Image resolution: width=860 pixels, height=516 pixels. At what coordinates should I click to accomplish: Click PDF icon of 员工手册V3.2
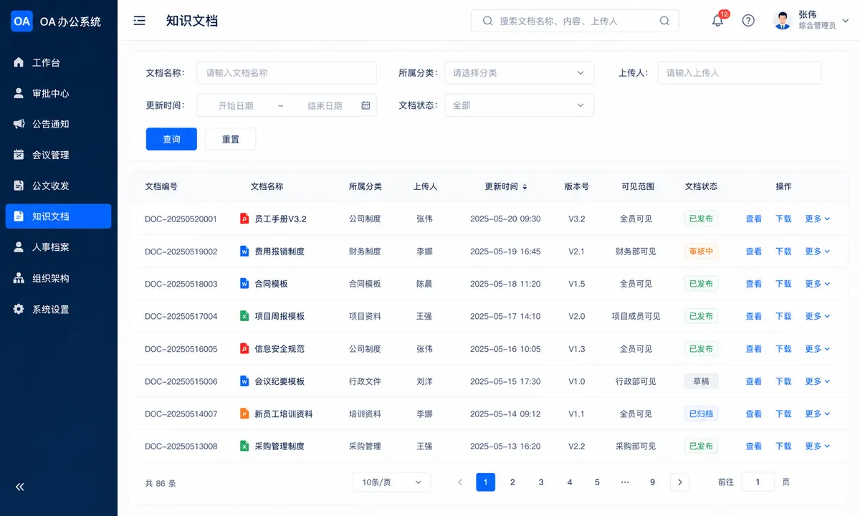(244, 219)
